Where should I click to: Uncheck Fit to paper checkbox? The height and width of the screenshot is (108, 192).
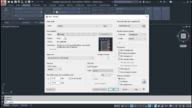[88, 67]
